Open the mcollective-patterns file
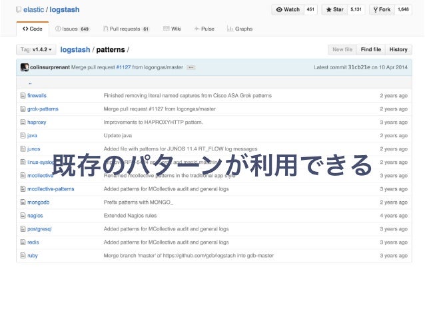 click(51, 189)
